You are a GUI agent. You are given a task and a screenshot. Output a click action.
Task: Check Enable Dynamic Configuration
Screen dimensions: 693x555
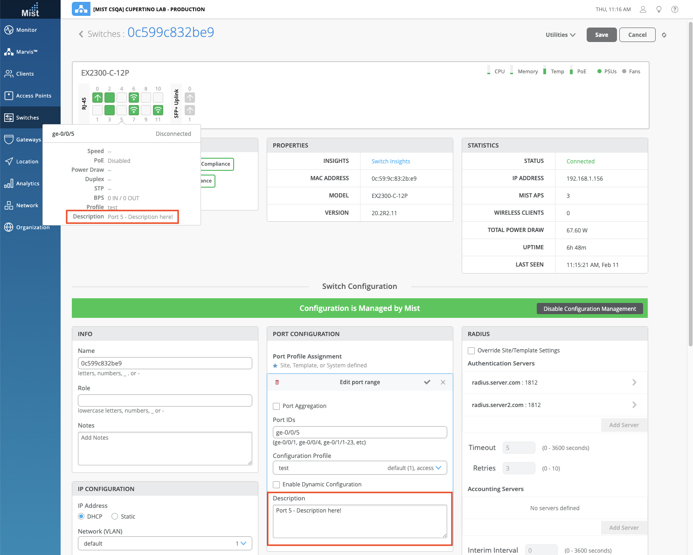coord(277,485)
